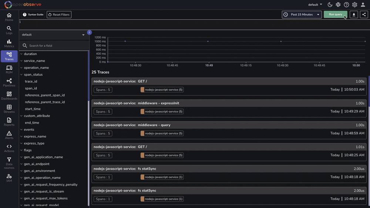Open settings gear in top bar
Image resolution: width=370 pixels, height=208 pixels.
(x=354, y=5)
